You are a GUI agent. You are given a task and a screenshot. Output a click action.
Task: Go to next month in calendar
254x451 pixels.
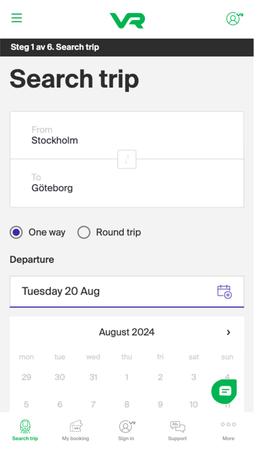(228, 332)
